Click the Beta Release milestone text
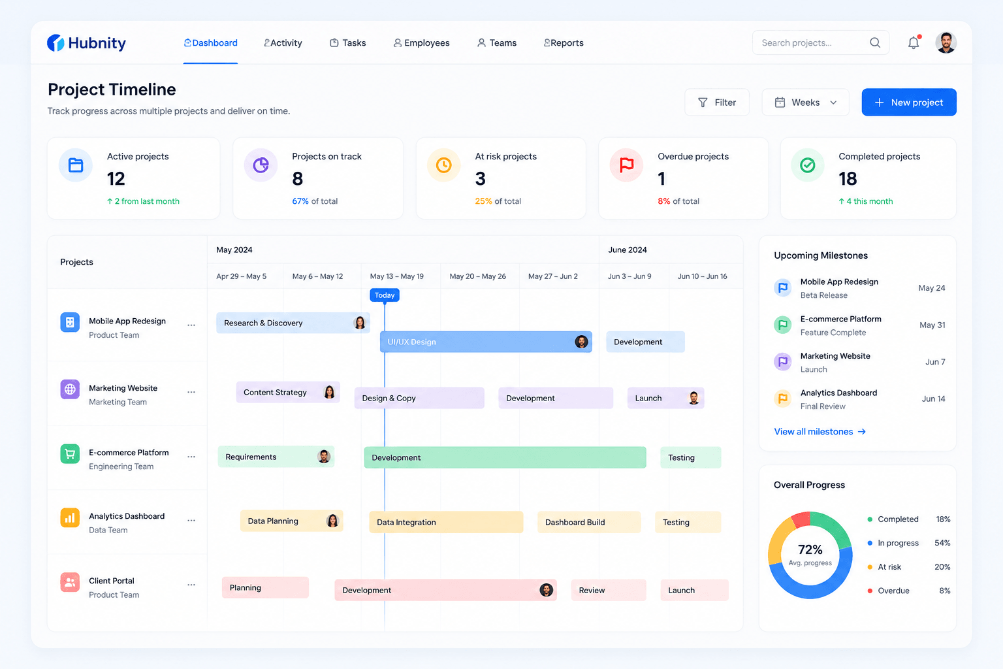1003x669 pixels. click(824, 295)
